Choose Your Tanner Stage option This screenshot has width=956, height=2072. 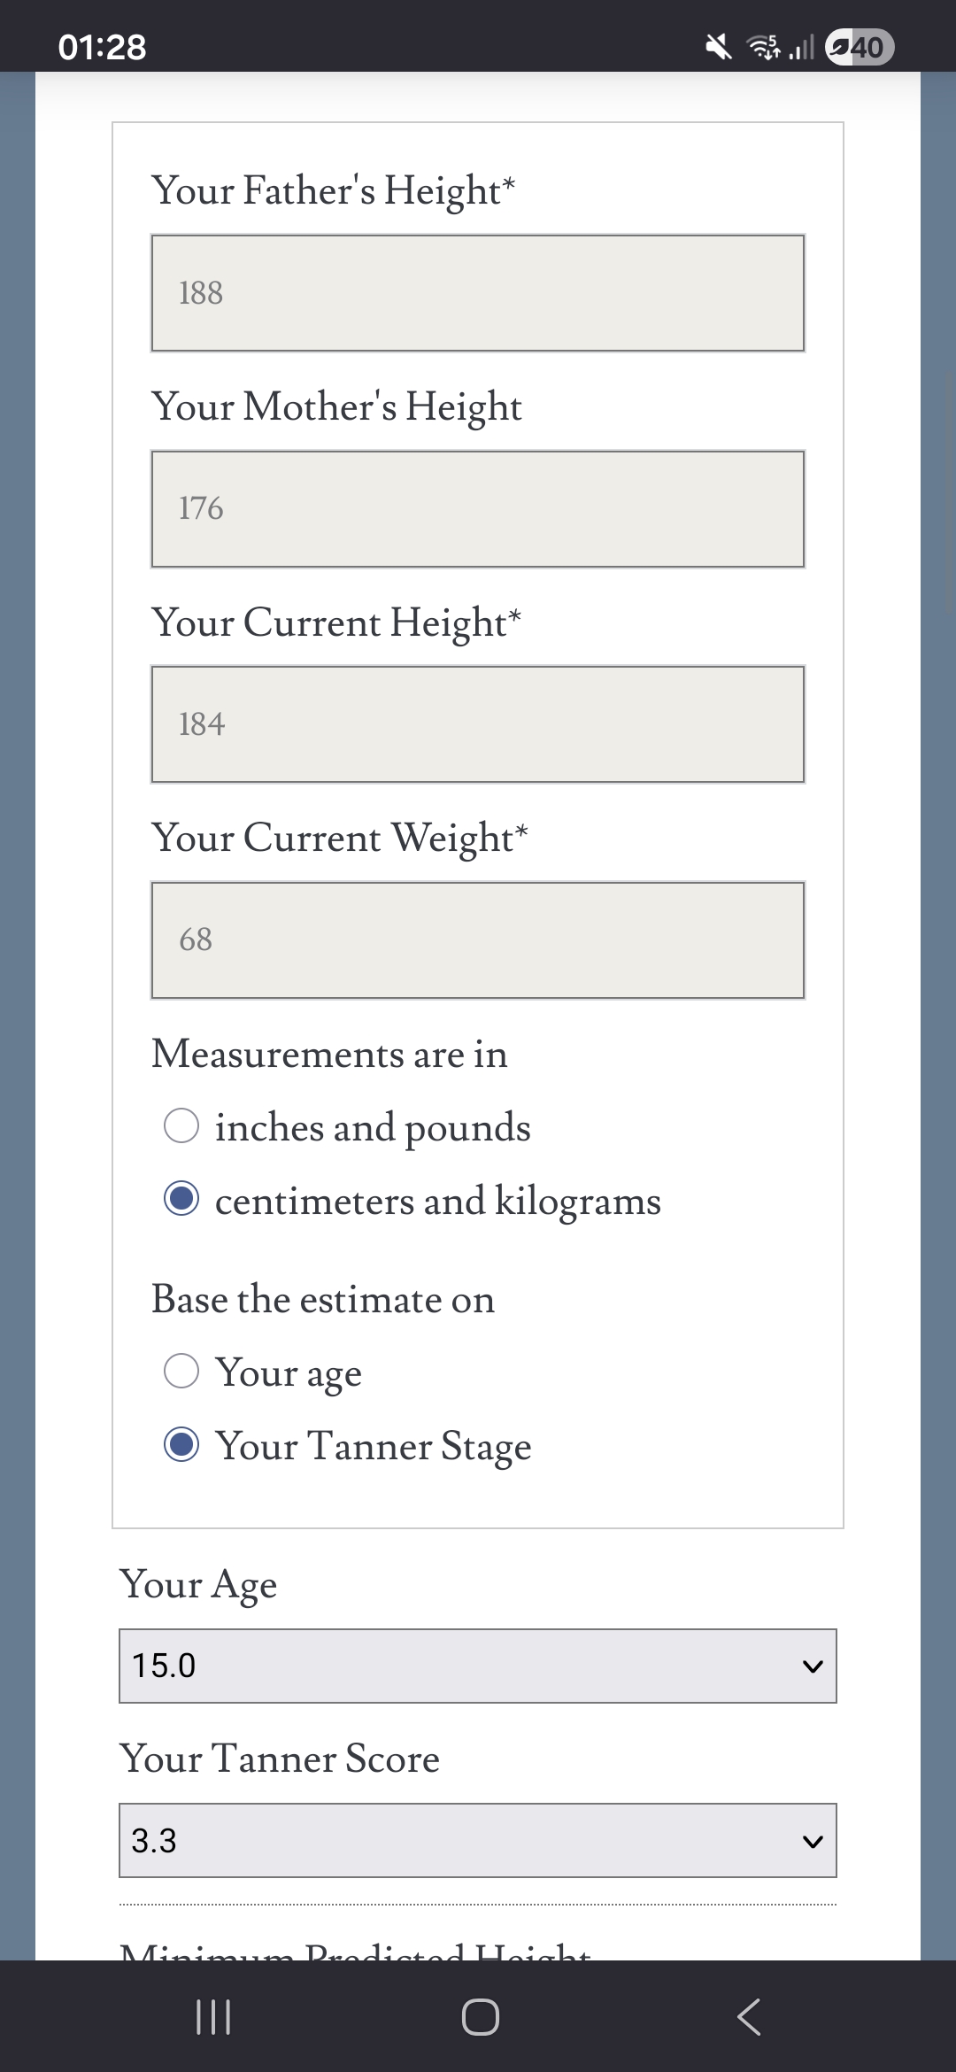181,1445
